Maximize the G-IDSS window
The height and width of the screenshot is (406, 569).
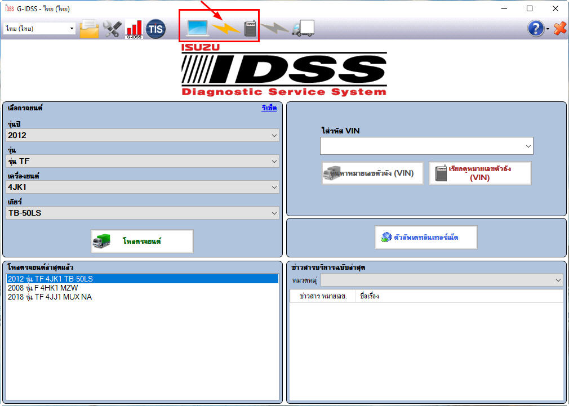pyautogui.click(x=530, y=8)
